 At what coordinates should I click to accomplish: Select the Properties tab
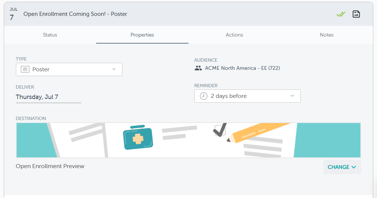pyautogui.click(x=142, y=35)
